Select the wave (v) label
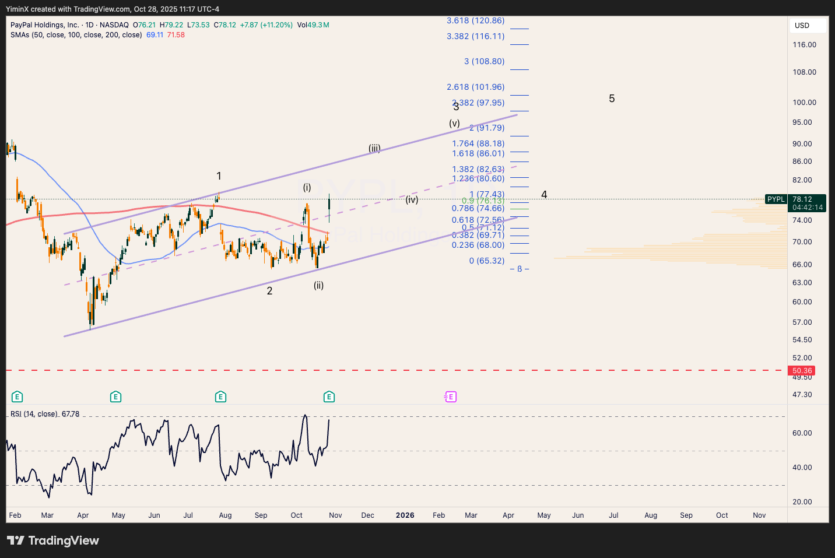 click(454, 124)
